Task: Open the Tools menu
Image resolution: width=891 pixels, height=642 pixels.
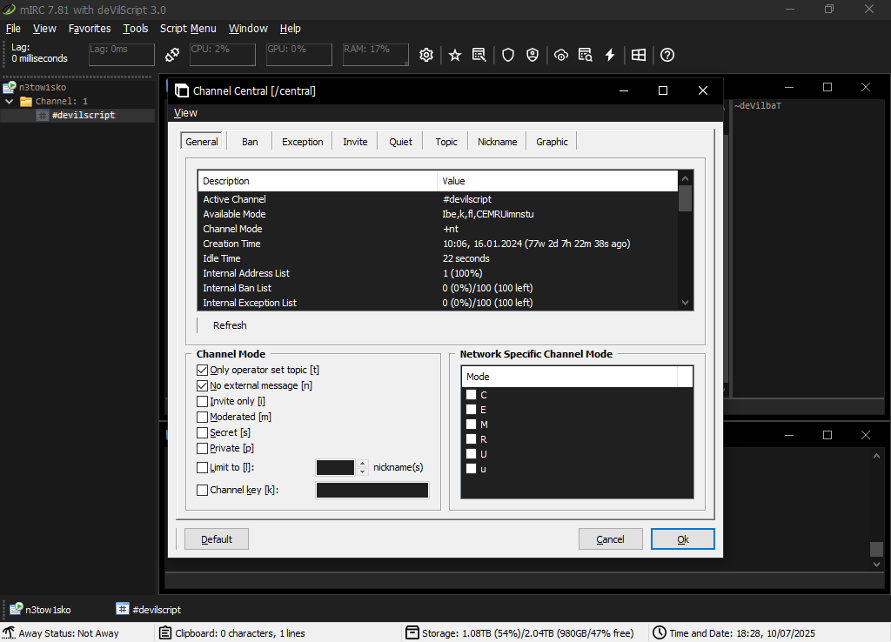Action: click(135, 29)
